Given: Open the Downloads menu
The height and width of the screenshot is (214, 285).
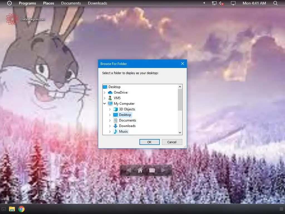Looking at the screenshot, I should 97,3.
